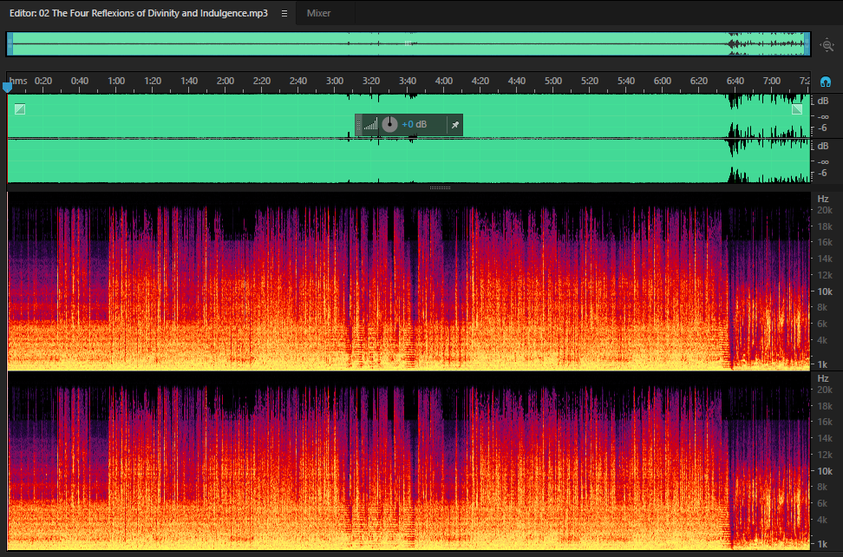Click the 6:00 mark on the time ruler
The height and width of the screenshot is (557, 843).
coord(663,81)
